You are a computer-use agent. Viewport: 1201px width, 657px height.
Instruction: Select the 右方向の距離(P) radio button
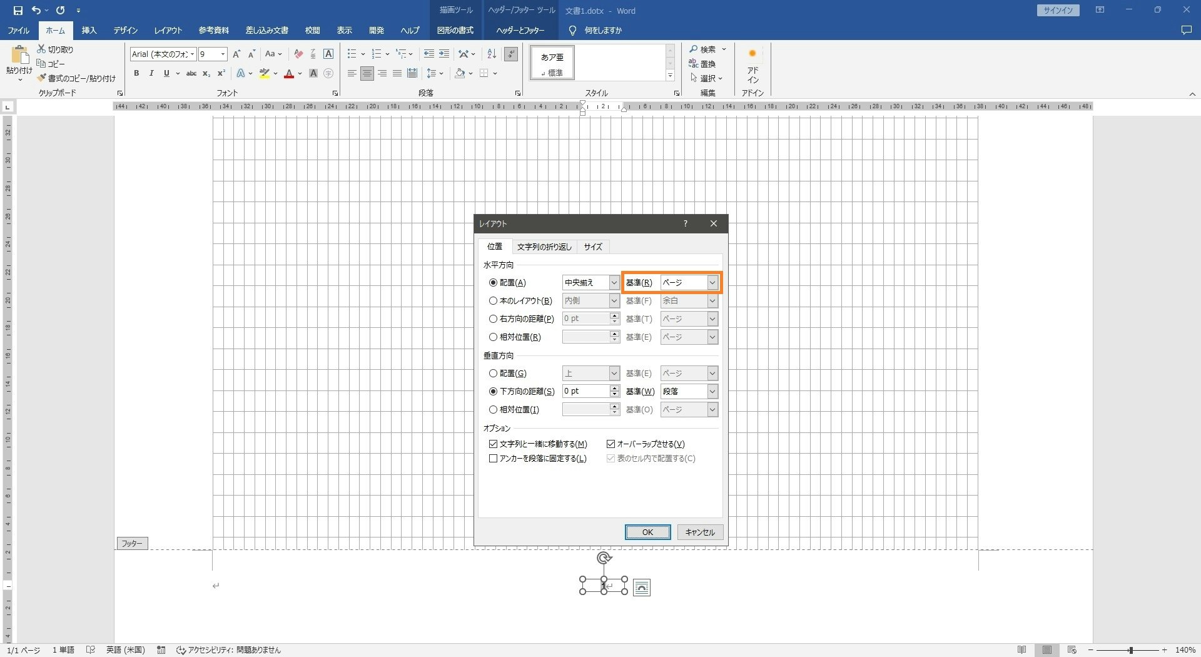pos(493,319)
